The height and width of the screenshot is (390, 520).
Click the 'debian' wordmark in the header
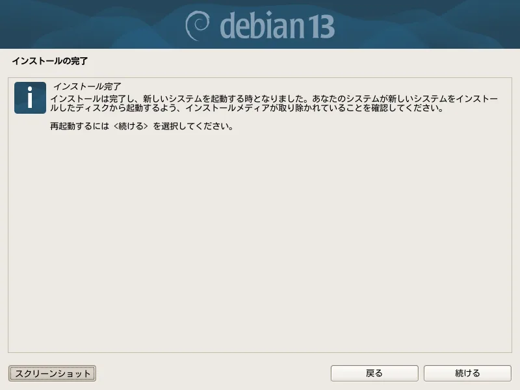262,25
